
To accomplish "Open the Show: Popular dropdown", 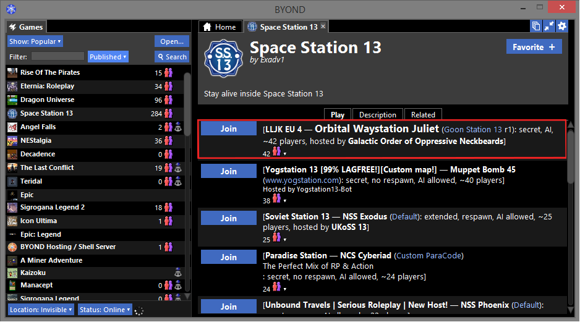I will 35,41.
